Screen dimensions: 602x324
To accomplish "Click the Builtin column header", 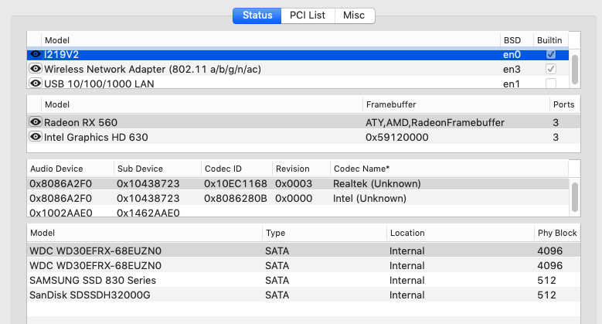I will 550,40.
